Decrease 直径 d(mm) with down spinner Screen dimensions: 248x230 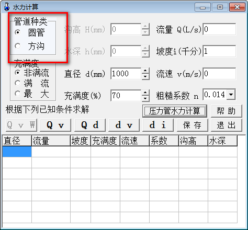pos(145,77)
